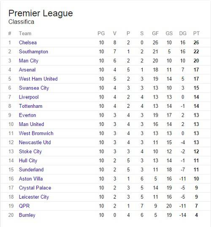This screenshot has width=211, height=227.
Task: Click the Leicester City link
Action: 34,197
